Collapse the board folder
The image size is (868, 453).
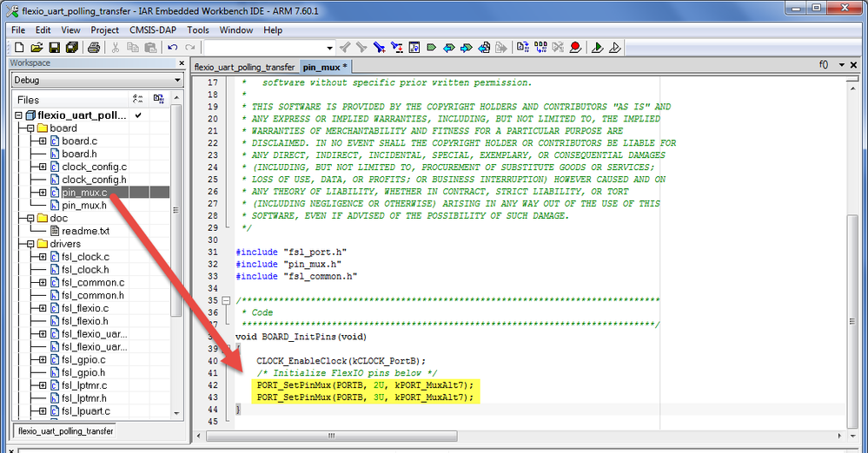(30, 128)
